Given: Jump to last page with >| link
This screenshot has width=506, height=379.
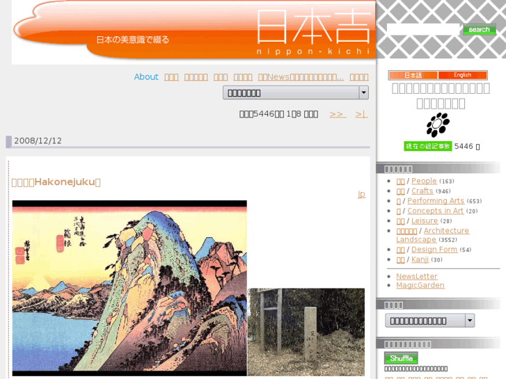Looking at the screenshot, I should tap(361, 114).
